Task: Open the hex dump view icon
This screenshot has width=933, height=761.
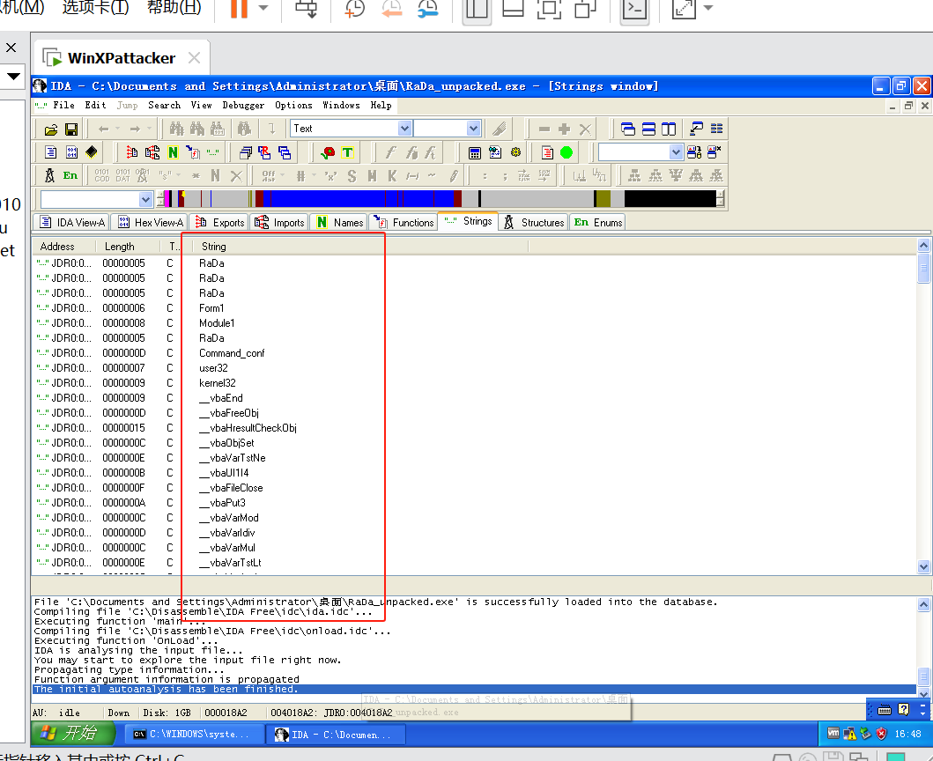Action: tap(71, 152)
